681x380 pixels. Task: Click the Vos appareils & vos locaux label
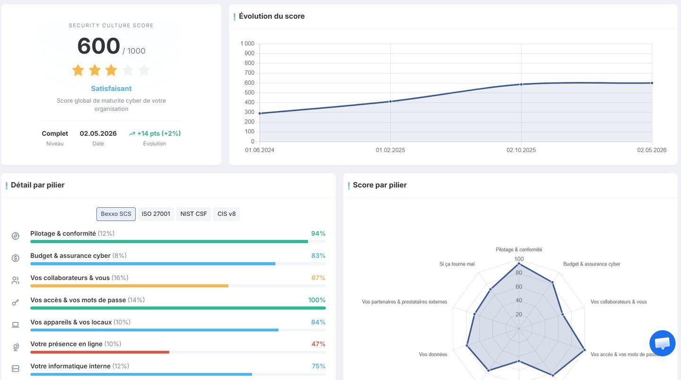pyautogui.click(x=71, y=322)
